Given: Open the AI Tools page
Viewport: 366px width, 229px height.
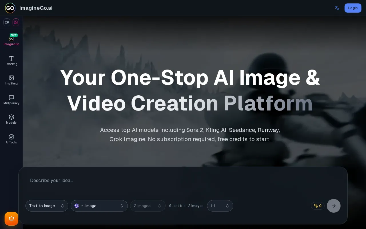Looking at the screenshot, I should point(11,139).
